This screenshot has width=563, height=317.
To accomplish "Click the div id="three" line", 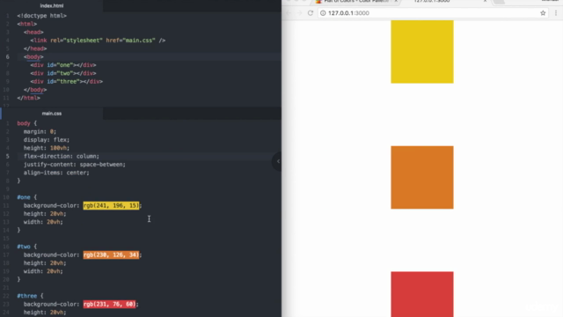I will tap(67, 82).
